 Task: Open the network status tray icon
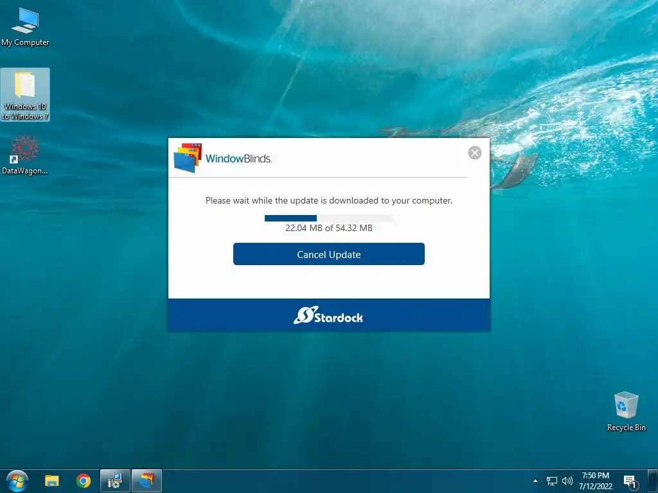tap(552, 481)
